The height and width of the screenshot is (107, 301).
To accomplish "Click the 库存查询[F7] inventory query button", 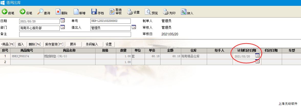I will [54, 44].
